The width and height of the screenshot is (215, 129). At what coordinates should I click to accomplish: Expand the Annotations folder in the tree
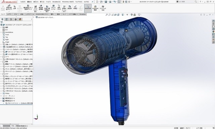(1, 32)
